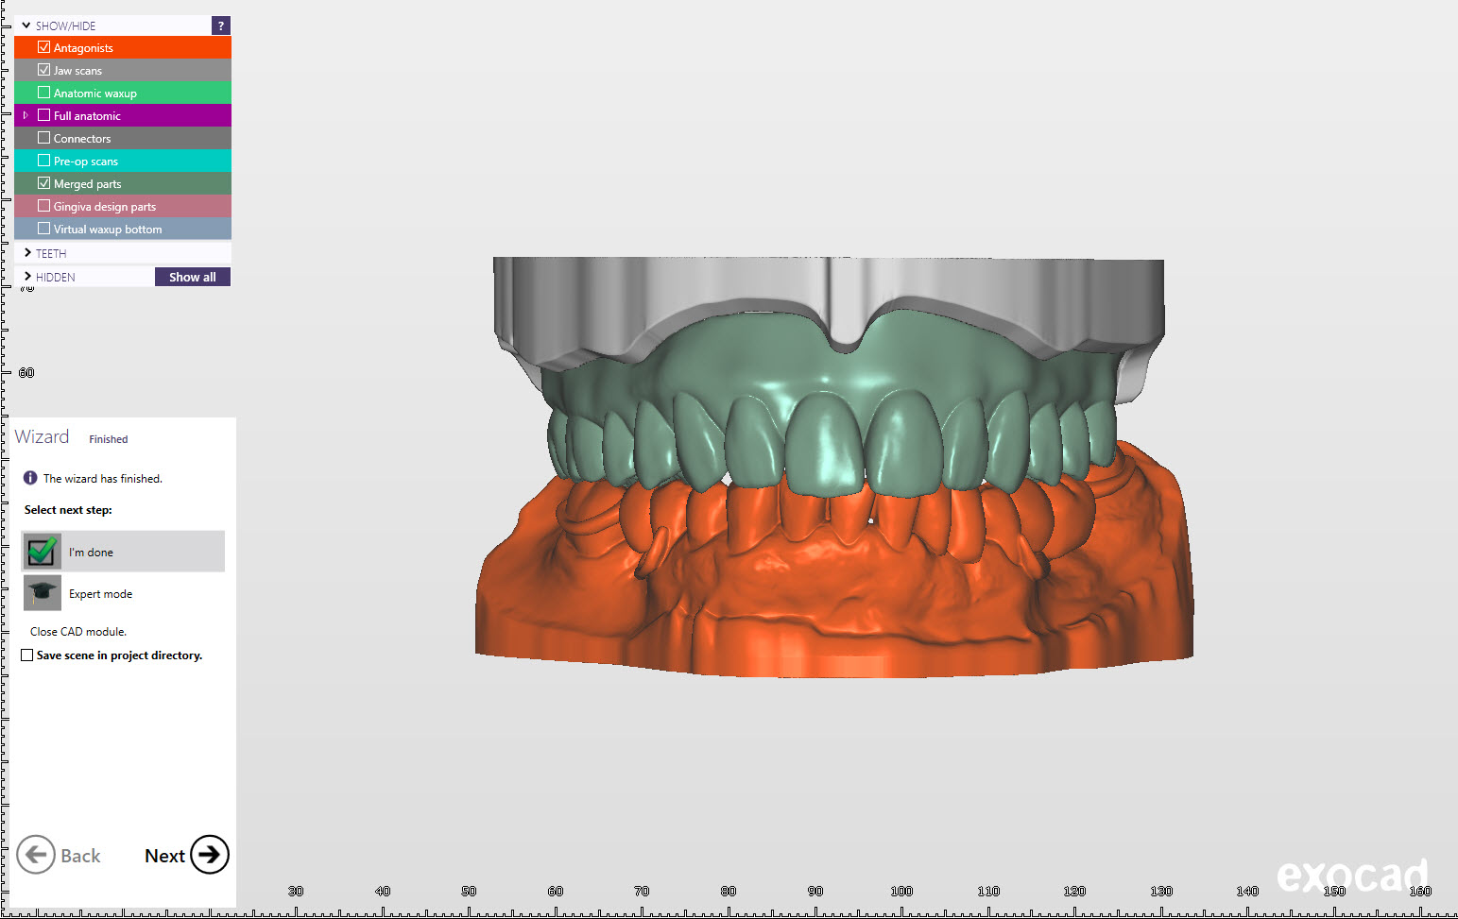1458x919 pixels.
Task: Click the Connectors label
Action: click(82, 139)
